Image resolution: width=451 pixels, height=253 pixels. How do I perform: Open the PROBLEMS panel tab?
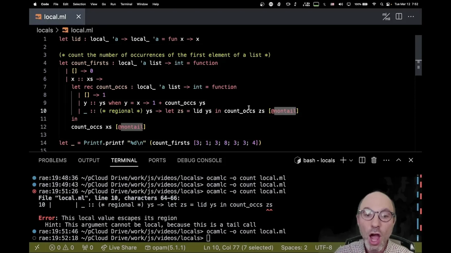pos(53,160)
